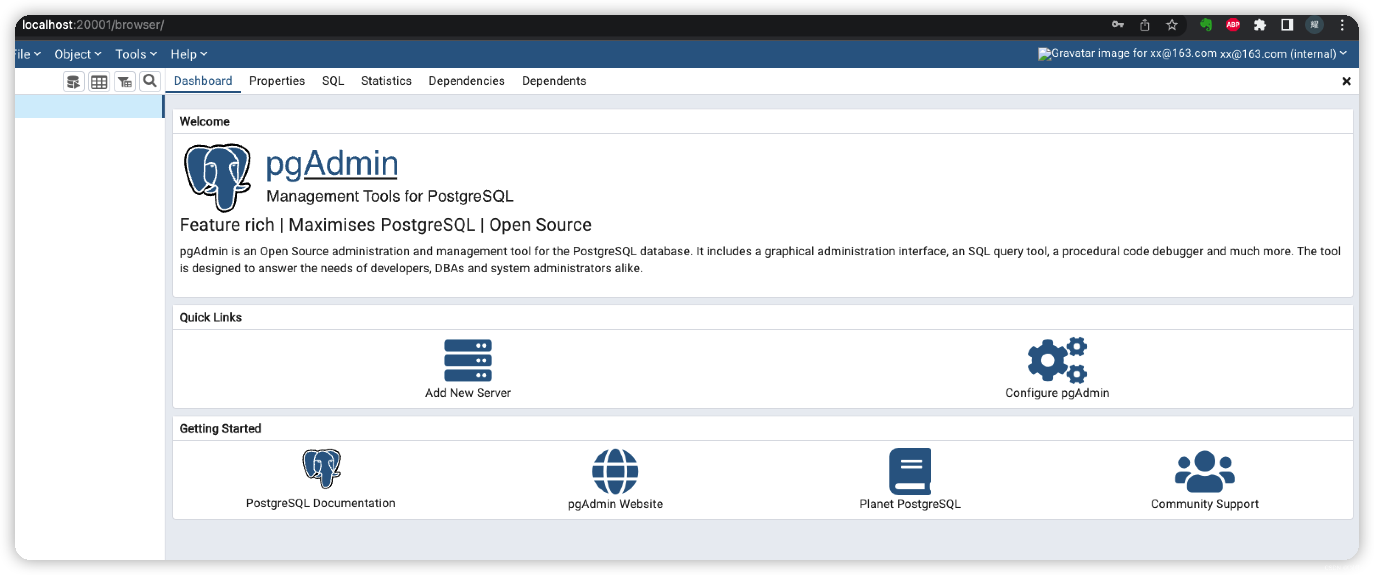The height and width of the screenshot is (575, 1374).
Task: Click the pgAdmin Website globe icon
Action: (614, 471)
